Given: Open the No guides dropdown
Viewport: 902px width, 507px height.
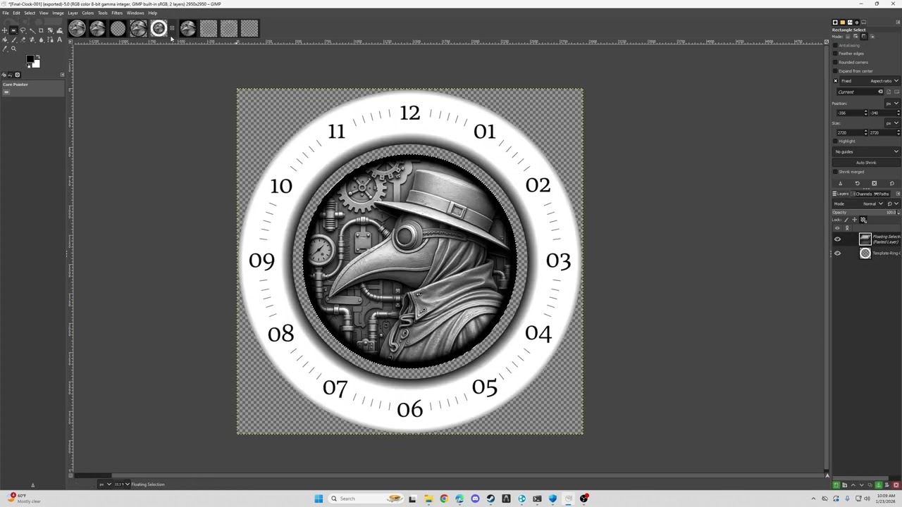Looking at the screenshot, I should [x=866, y=151].
